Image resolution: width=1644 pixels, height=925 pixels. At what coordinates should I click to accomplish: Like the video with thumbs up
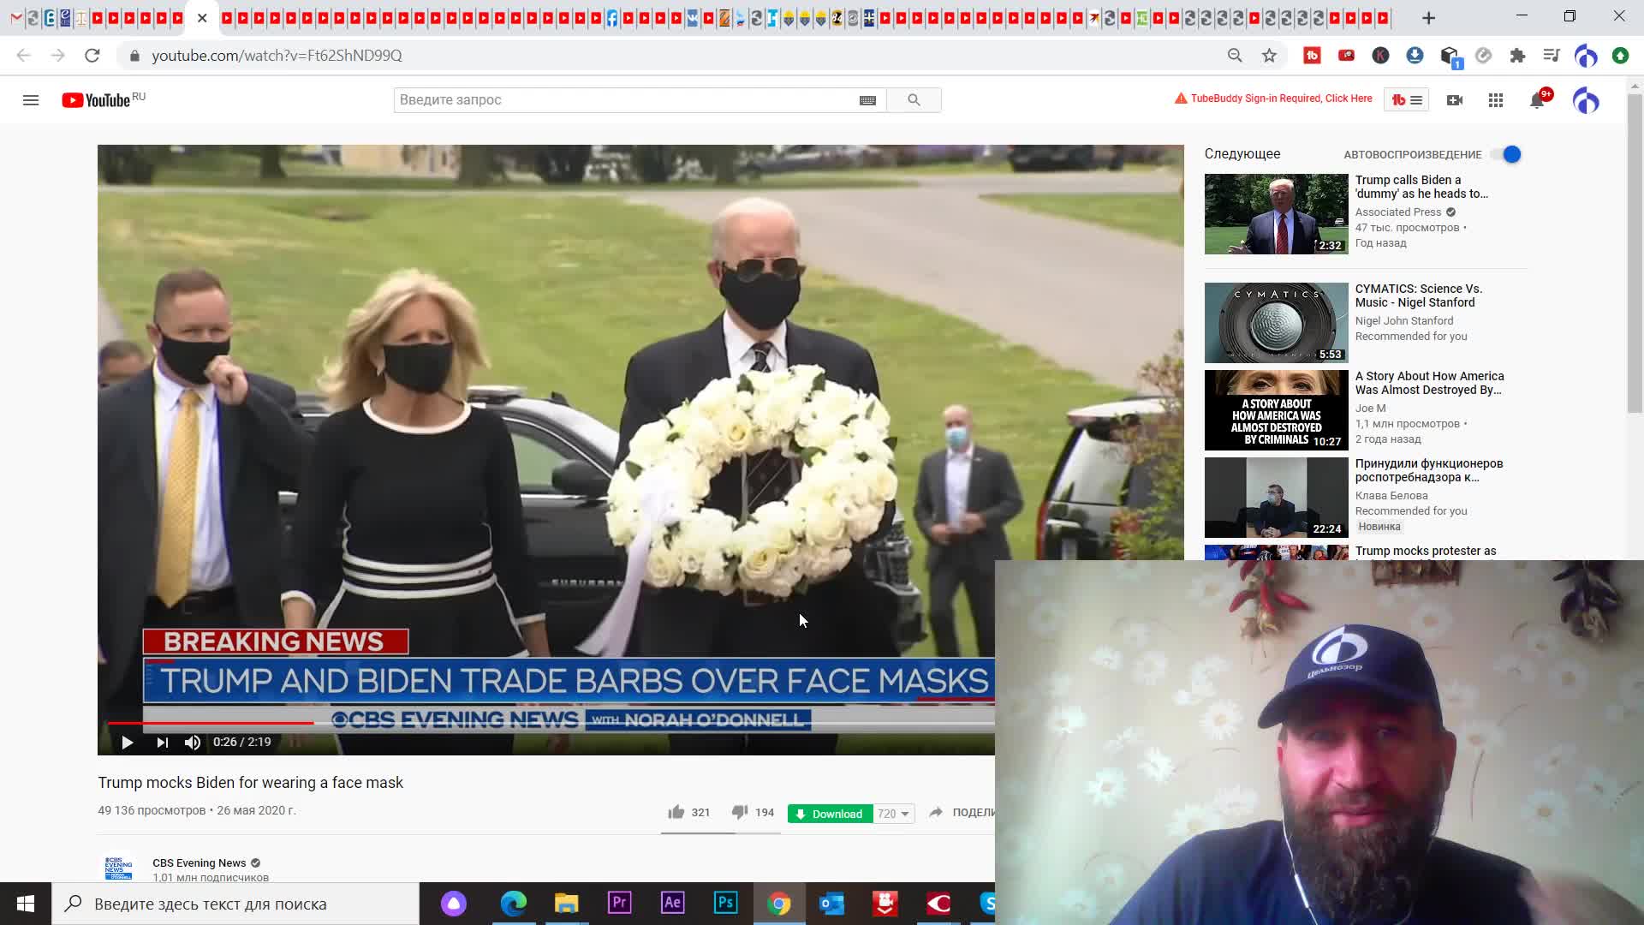coord(676,812)
